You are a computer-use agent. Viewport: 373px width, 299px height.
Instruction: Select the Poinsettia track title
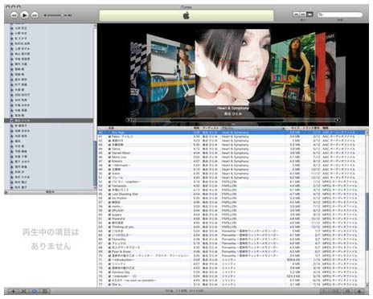119,240
